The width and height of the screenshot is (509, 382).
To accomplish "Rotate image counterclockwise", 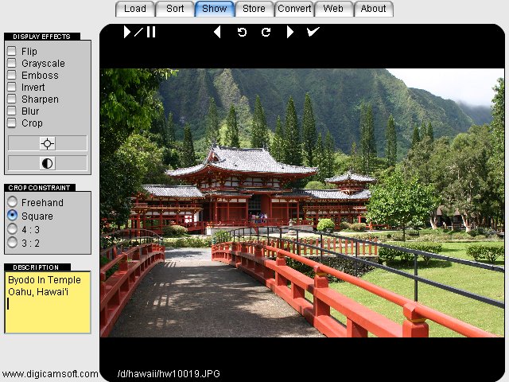I will (242, 32).
